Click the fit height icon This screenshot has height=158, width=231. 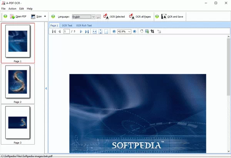click(x=100, y=31)
